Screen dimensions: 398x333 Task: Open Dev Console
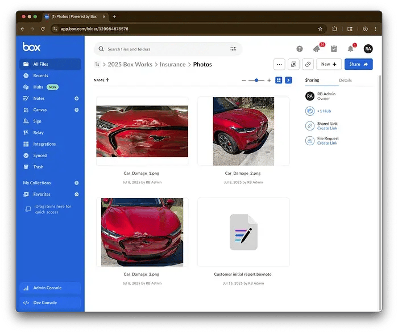50,302
